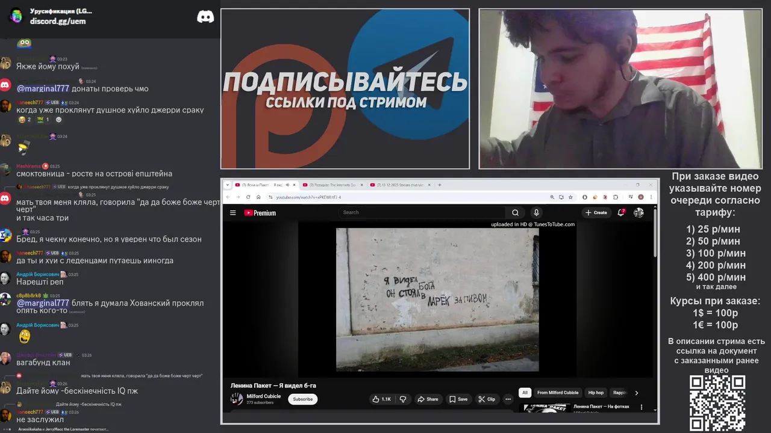
Task: Click the @marginal777 mention in донаты message
Action: click(x=43, y=88)
